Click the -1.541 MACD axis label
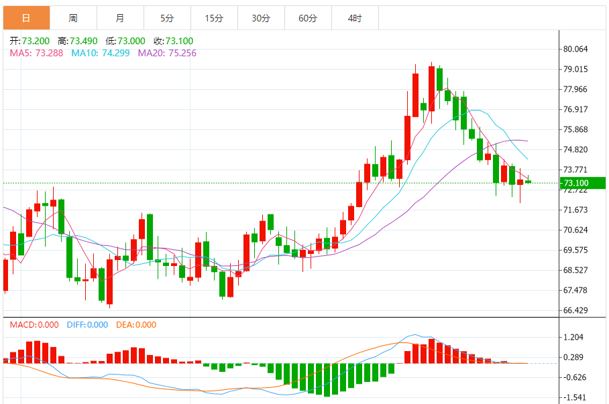The width and height of the screenshot is (609, 404). coord(574,398)
